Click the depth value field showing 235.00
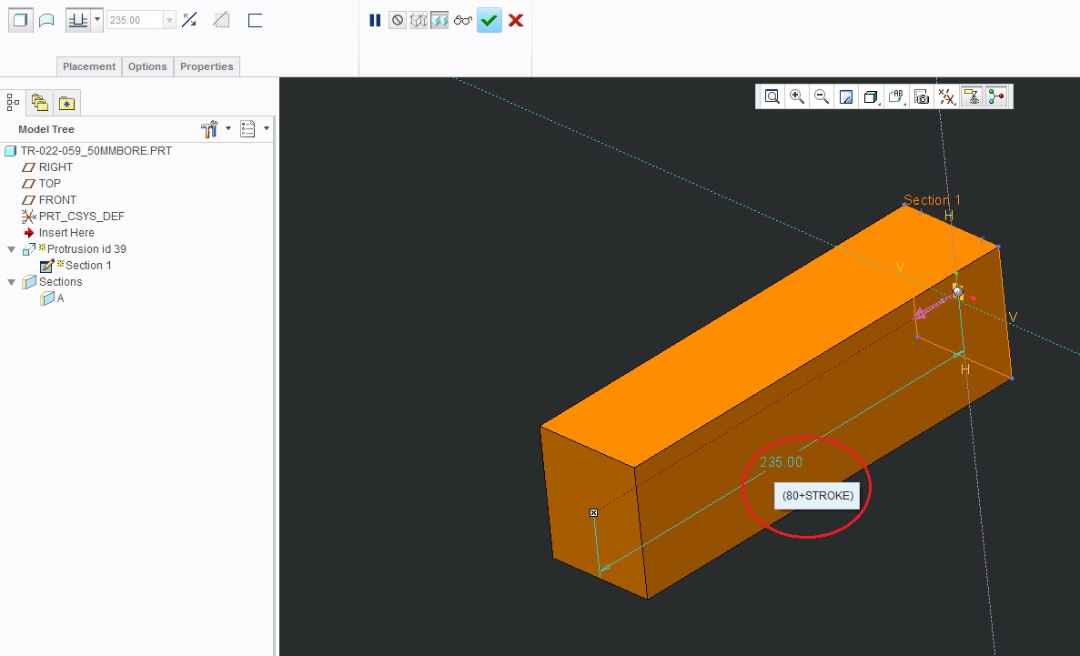This screenshot has height=656, width=1080. (136, 19)
